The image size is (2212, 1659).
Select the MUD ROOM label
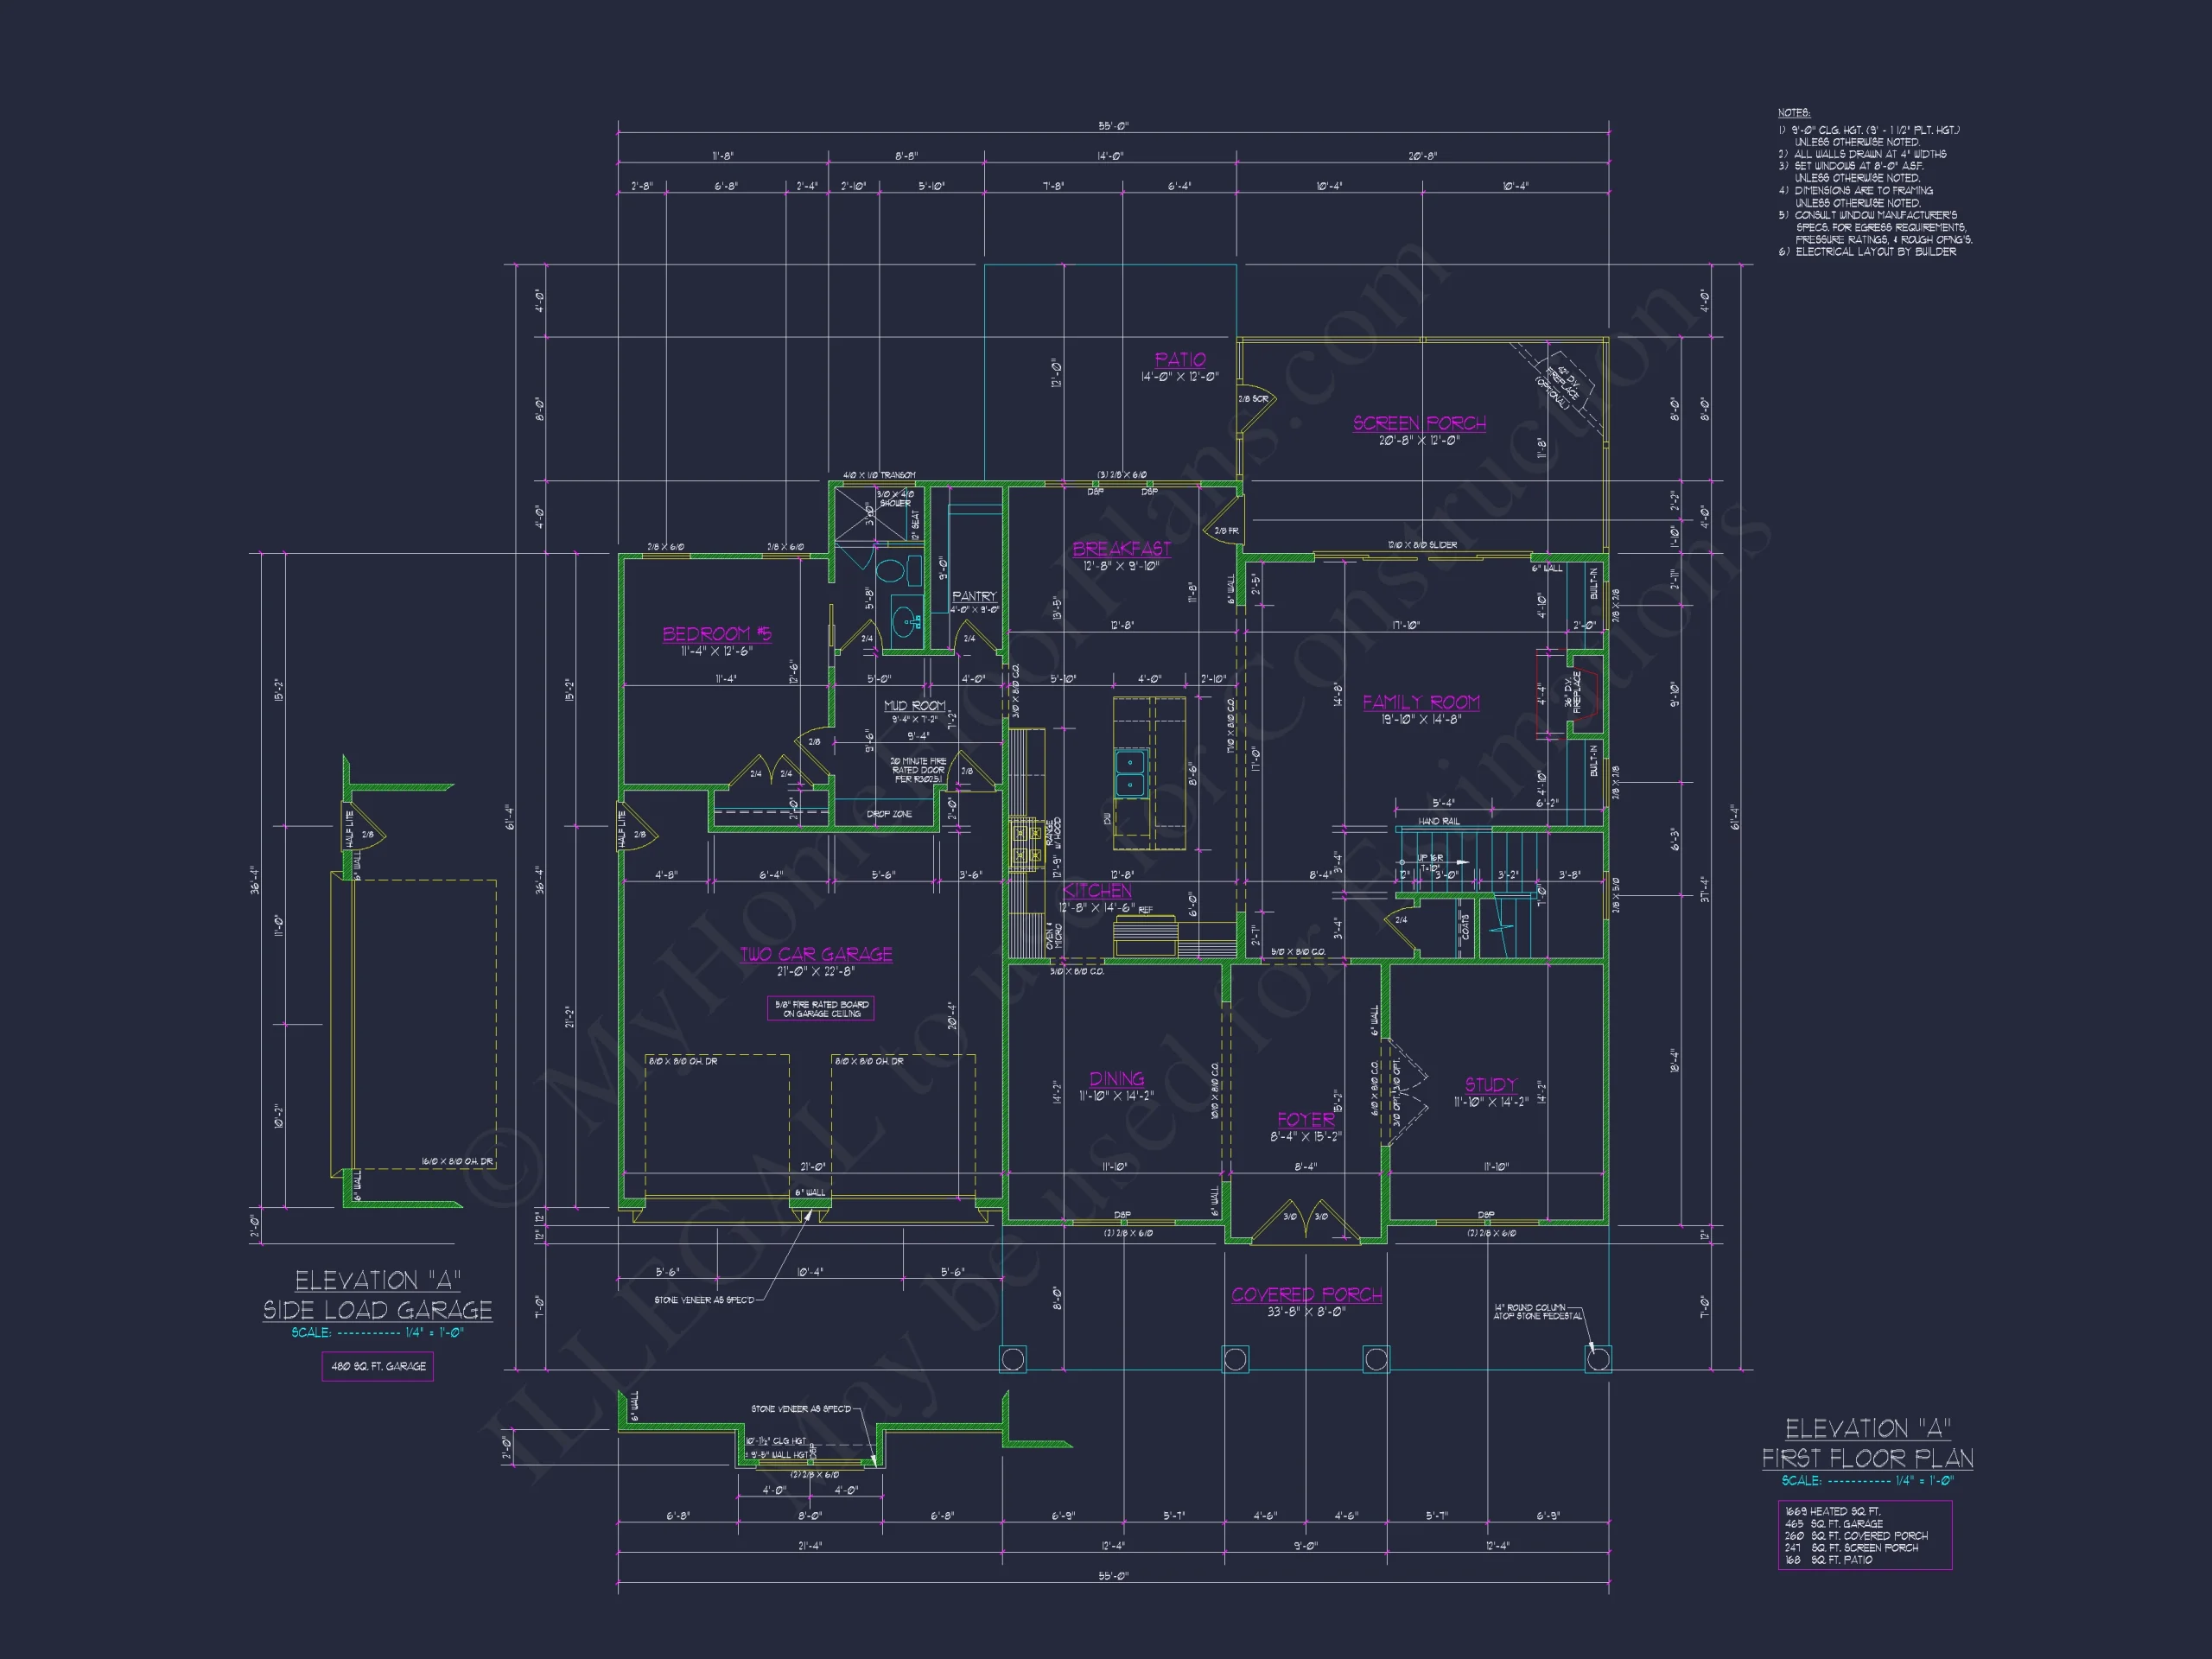click(x=914, y=705)
